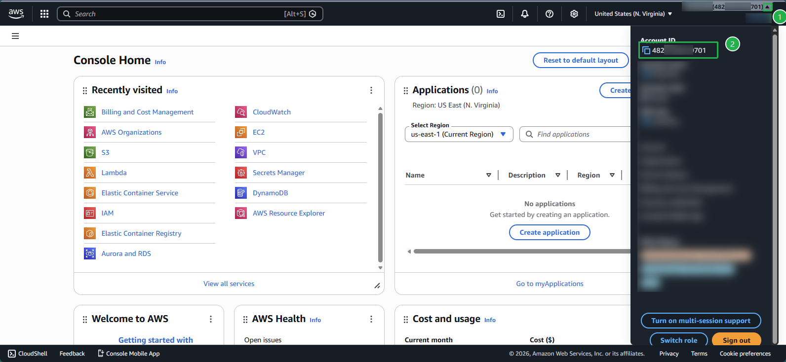
Task: Toggle the hamburger side navigation menu
Action: [x=15, y=36]
